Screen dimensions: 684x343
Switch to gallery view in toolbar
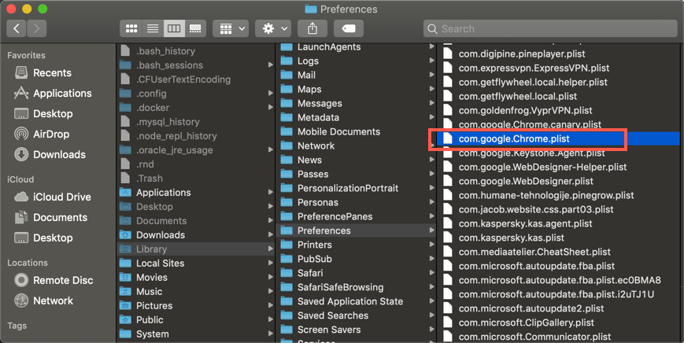point(195,28)
